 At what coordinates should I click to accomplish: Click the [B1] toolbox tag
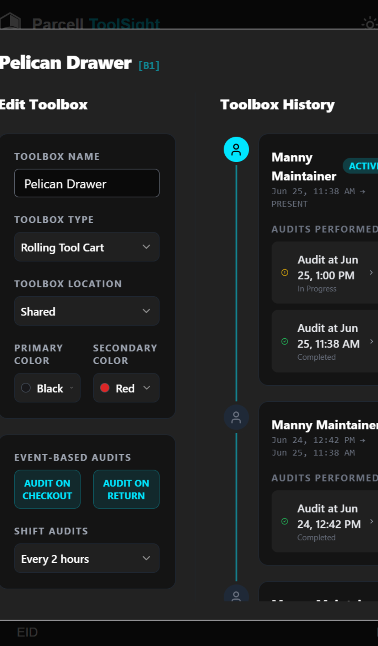[149, 65]
